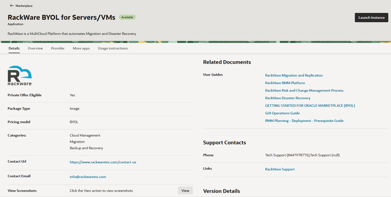Click the Version Details heading
Image resolution: width=391 pixels, height=197 pixels.
pyautogui.click(x=221, y=191)
